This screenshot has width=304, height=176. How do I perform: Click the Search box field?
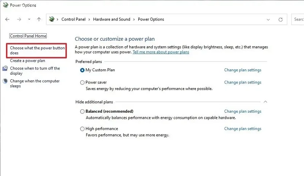298,19
